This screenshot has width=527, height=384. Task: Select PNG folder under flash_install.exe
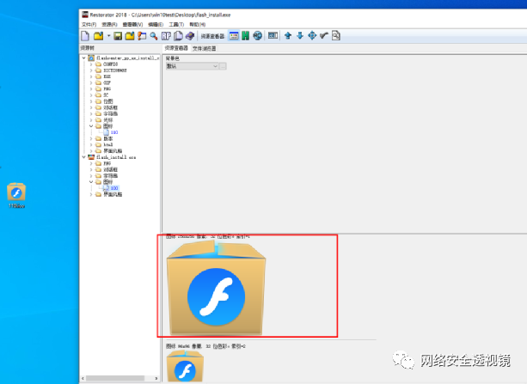point(107,163)
